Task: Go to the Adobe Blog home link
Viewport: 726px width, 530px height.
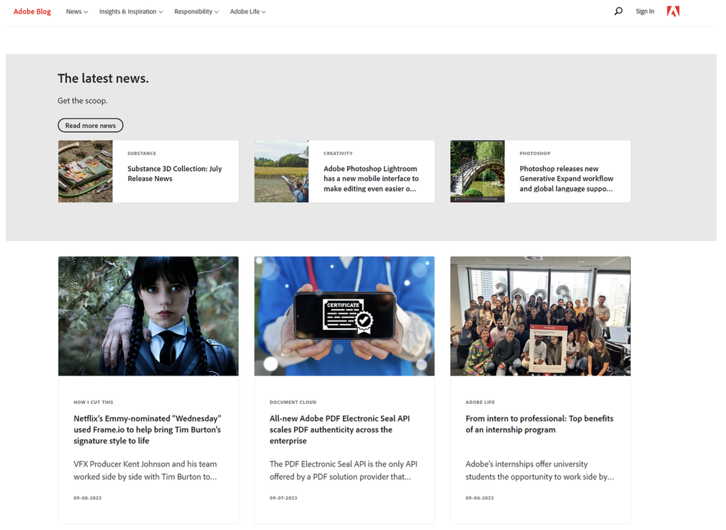Action: click(32, 12)
